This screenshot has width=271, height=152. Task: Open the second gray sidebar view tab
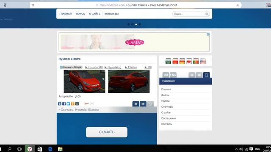pyautogui.click(x=199, y=75)
